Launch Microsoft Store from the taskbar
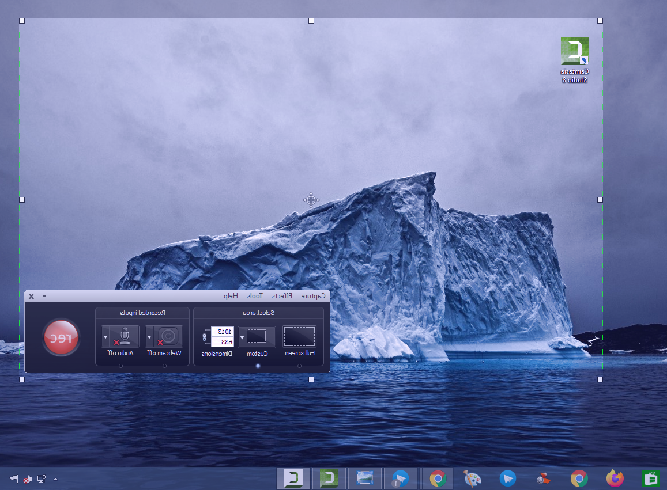Image resolution: width=667 pixels, height=490 pixels. [651, 478]
